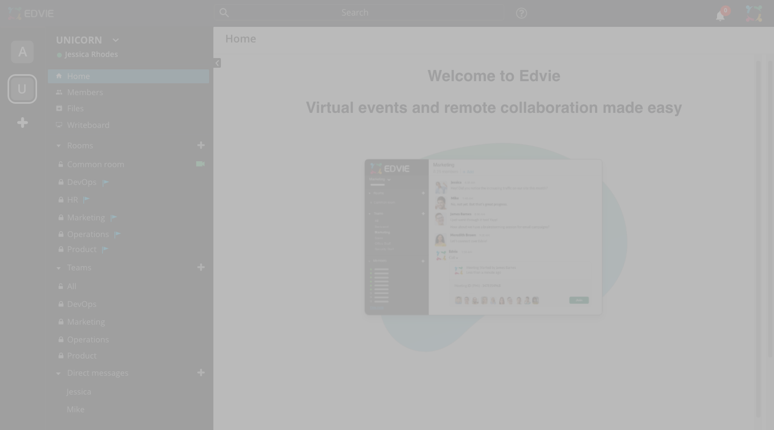This screenshot has height=430, width=774.
Task: Start new direct message with plus icon
Action: pos(201,372)
